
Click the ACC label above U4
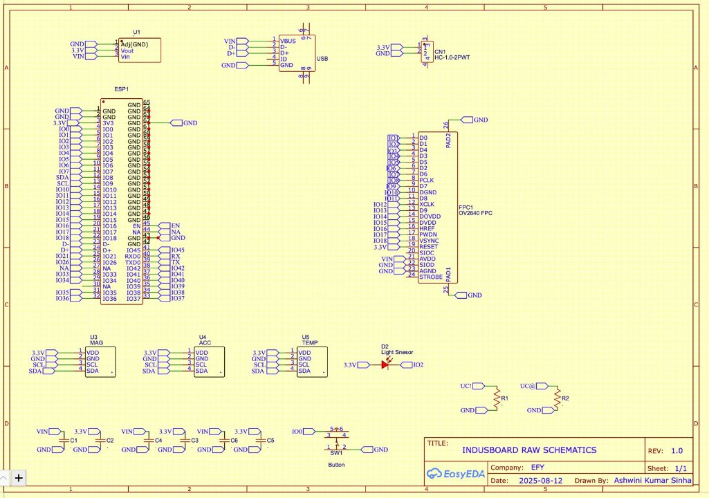(205, 343)
